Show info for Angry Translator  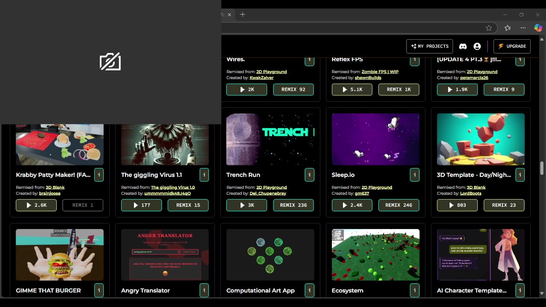(204, 290)
